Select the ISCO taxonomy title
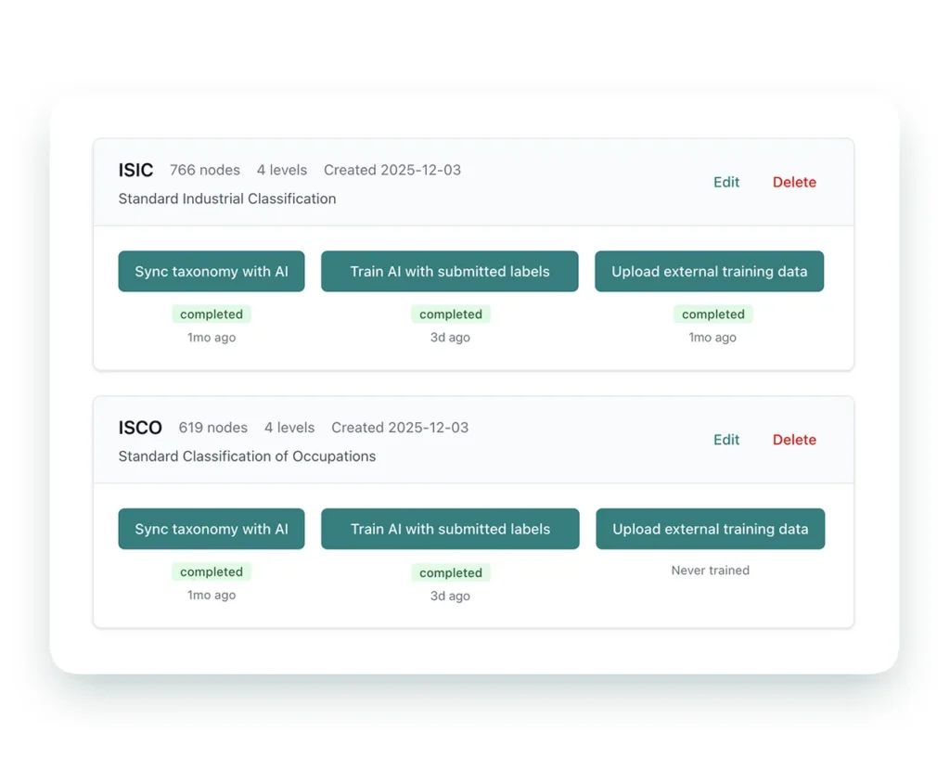Screen dimensions: 950x770 pos(140,428)
